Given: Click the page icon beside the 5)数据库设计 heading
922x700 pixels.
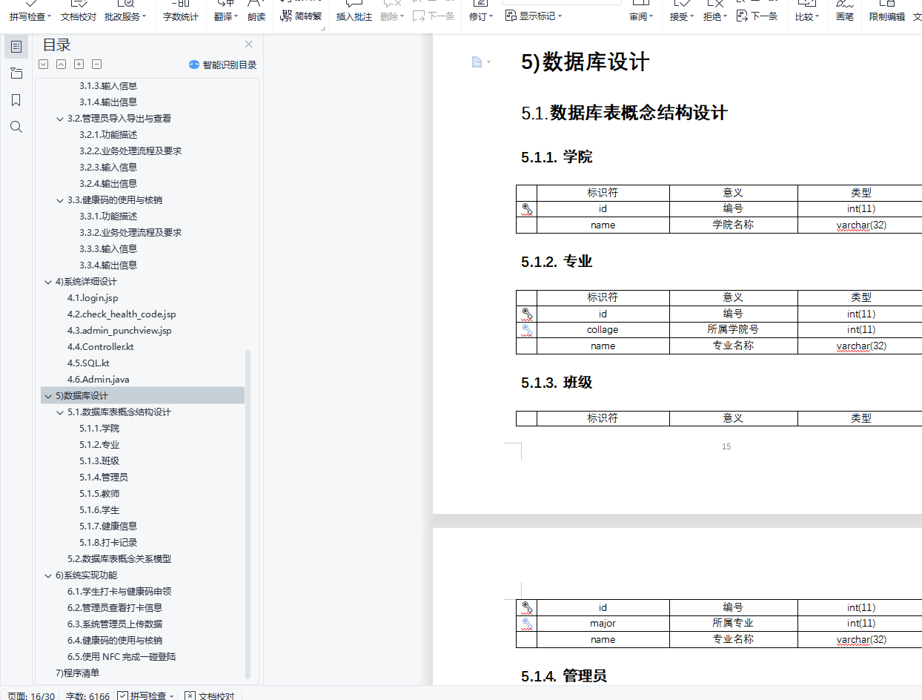Looking at the screenshot, I should click(477, 62).
